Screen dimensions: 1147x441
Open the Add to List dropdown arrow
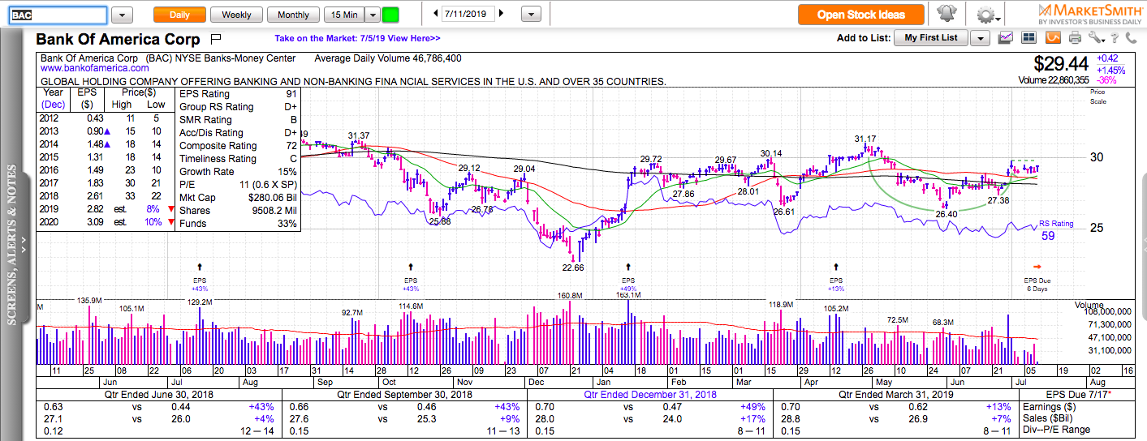coord(980,38)
